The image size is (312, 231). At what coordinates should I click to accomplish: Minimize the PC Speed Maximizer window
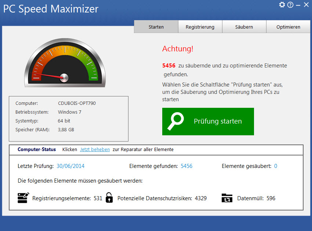point(298,5)
